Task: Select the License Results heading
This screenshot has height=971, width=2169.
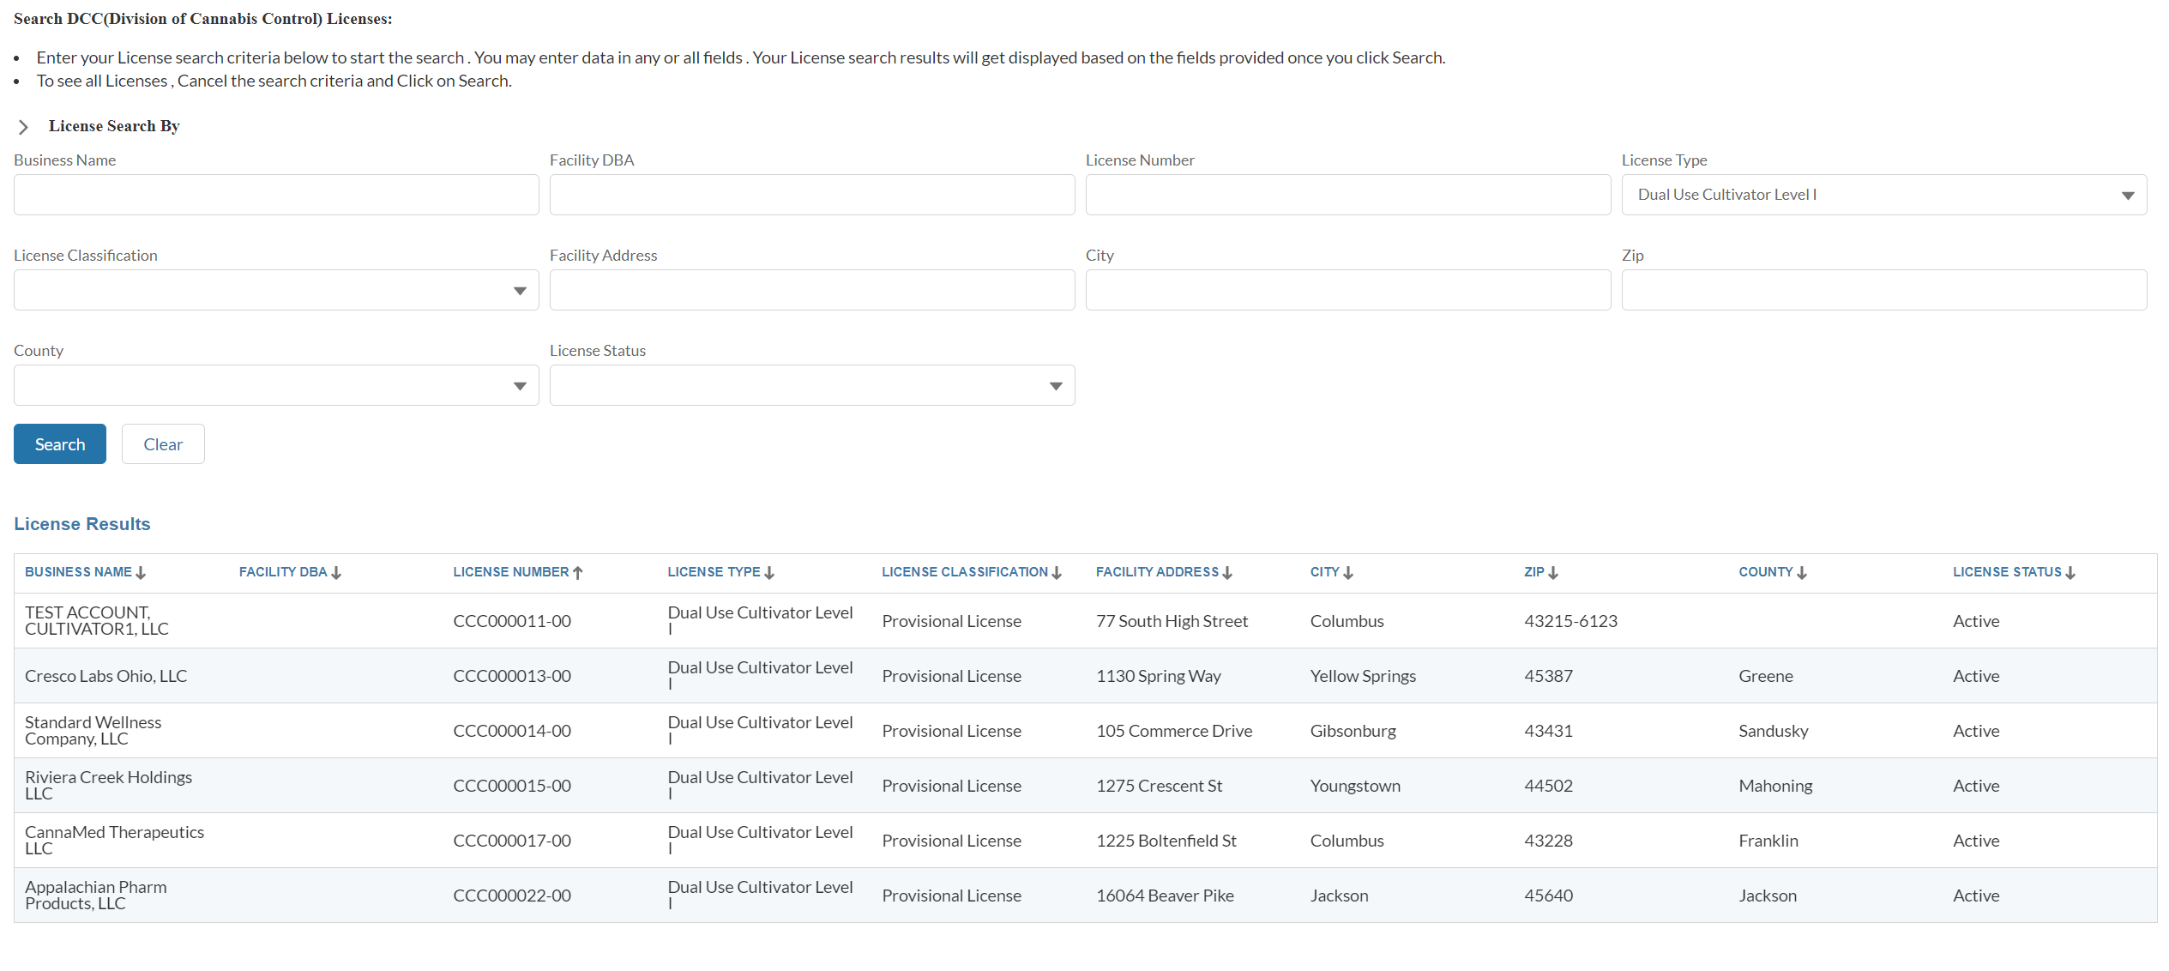Action: click(x=82, y=524)
